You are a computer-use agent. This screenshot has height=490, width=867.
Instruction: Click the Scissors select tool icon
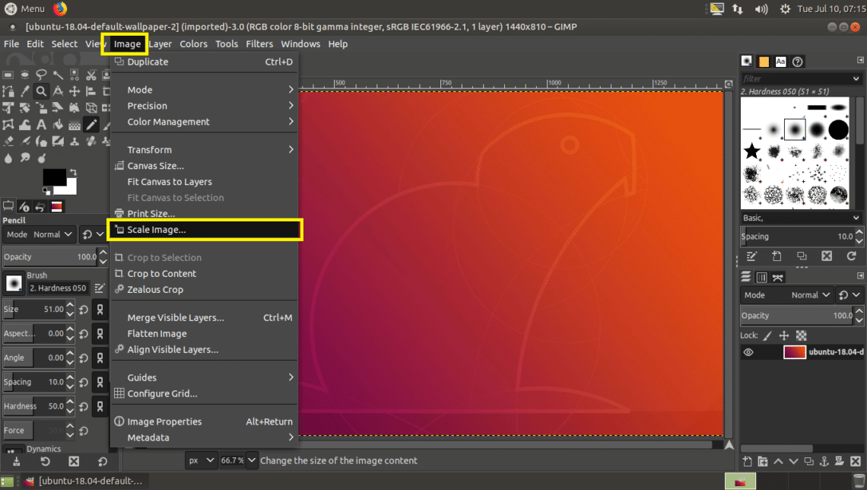click(x=91, y=75)
